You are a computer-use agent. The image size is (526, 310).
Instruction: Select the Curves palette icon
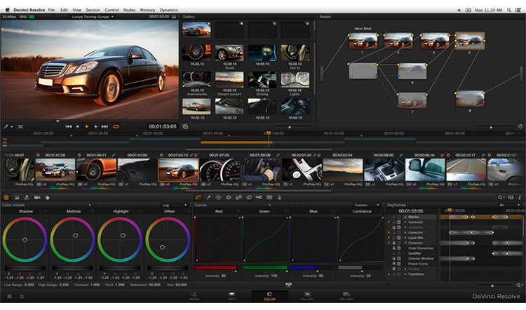coord(198,197)
